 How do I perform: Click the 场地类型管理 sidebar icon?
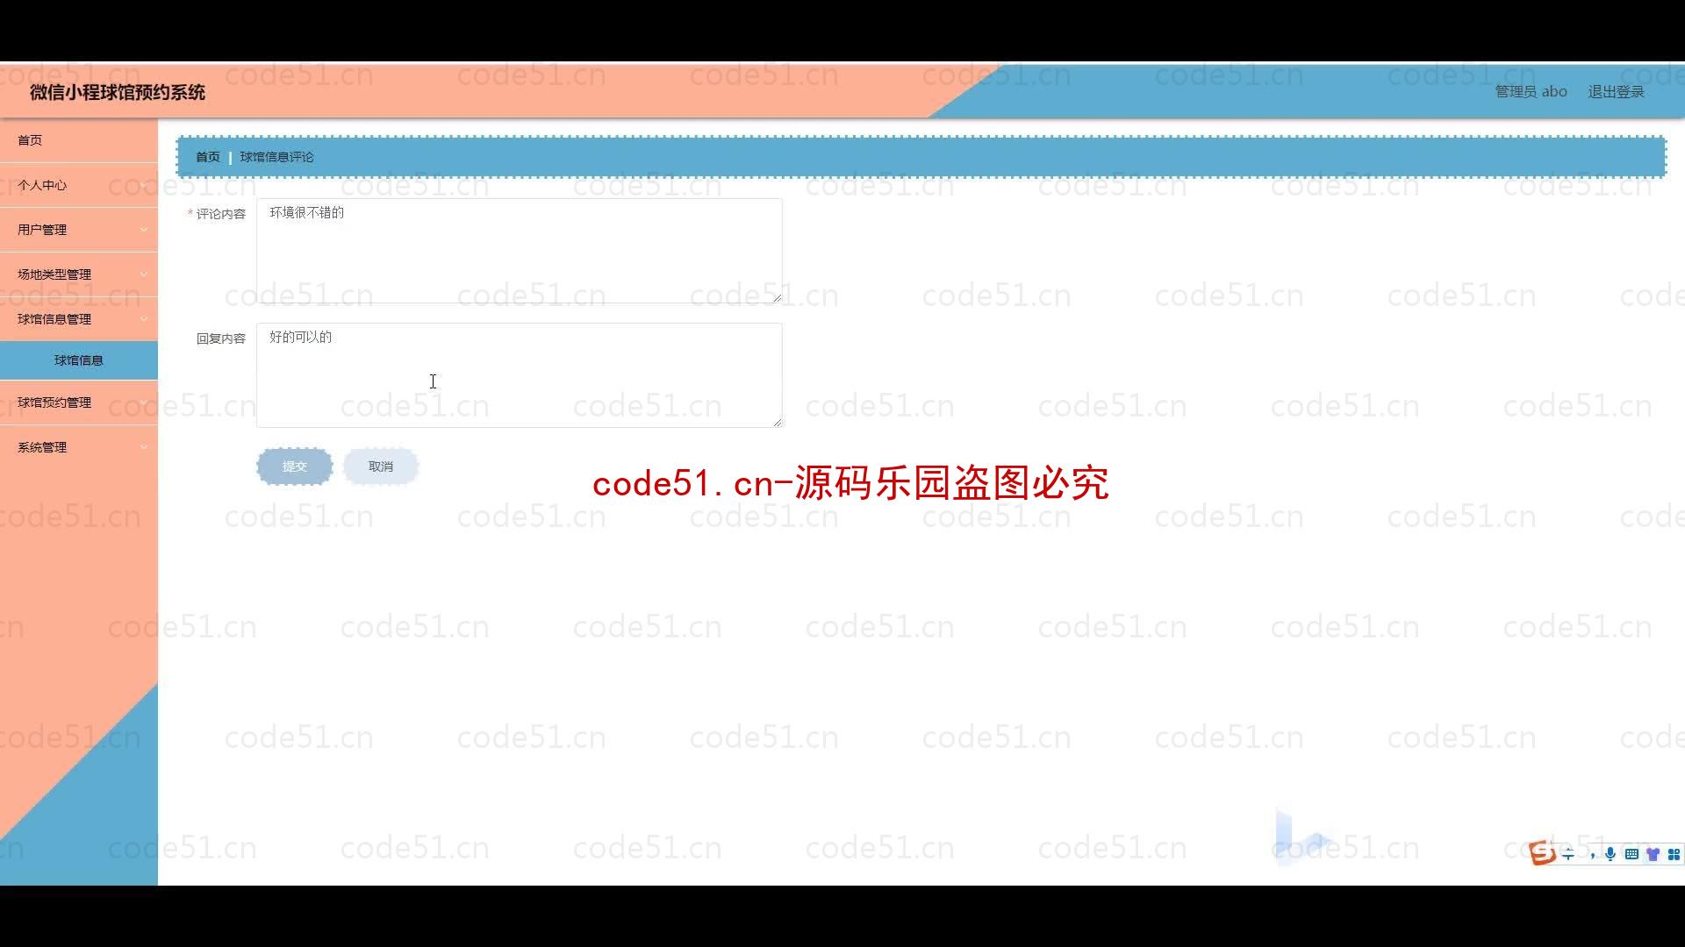click(x=79, y=274)
